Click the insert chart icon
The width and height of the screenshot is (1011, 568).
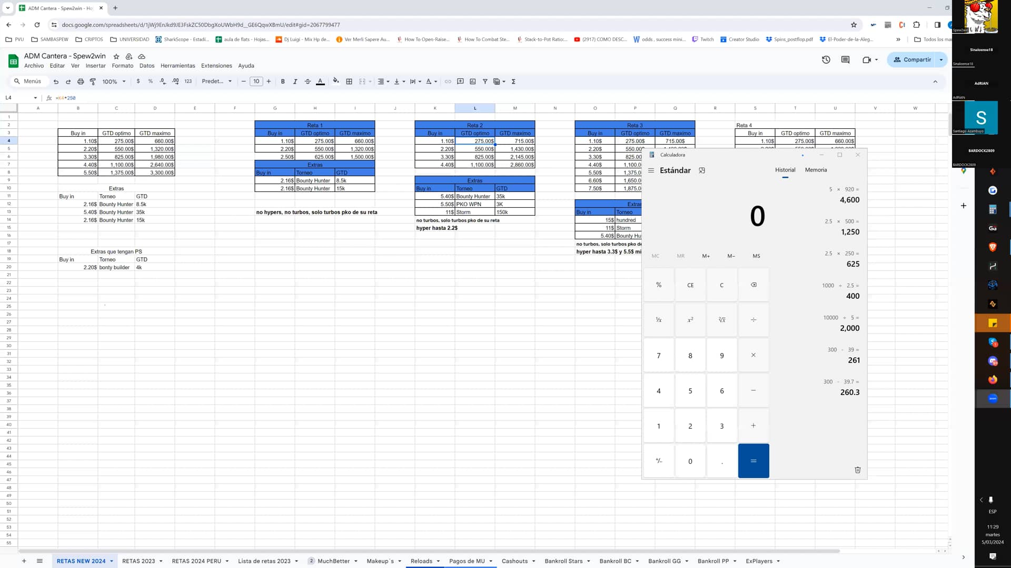(472, 82)
